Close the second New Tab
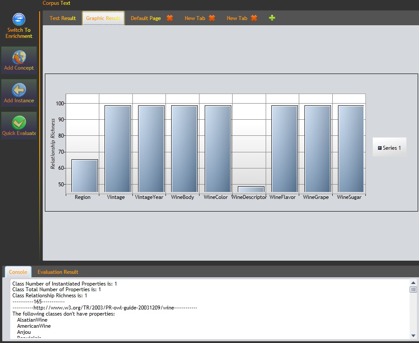Image resolution: width=419 pixels, height=343 pixels. [x=254, y=18]
